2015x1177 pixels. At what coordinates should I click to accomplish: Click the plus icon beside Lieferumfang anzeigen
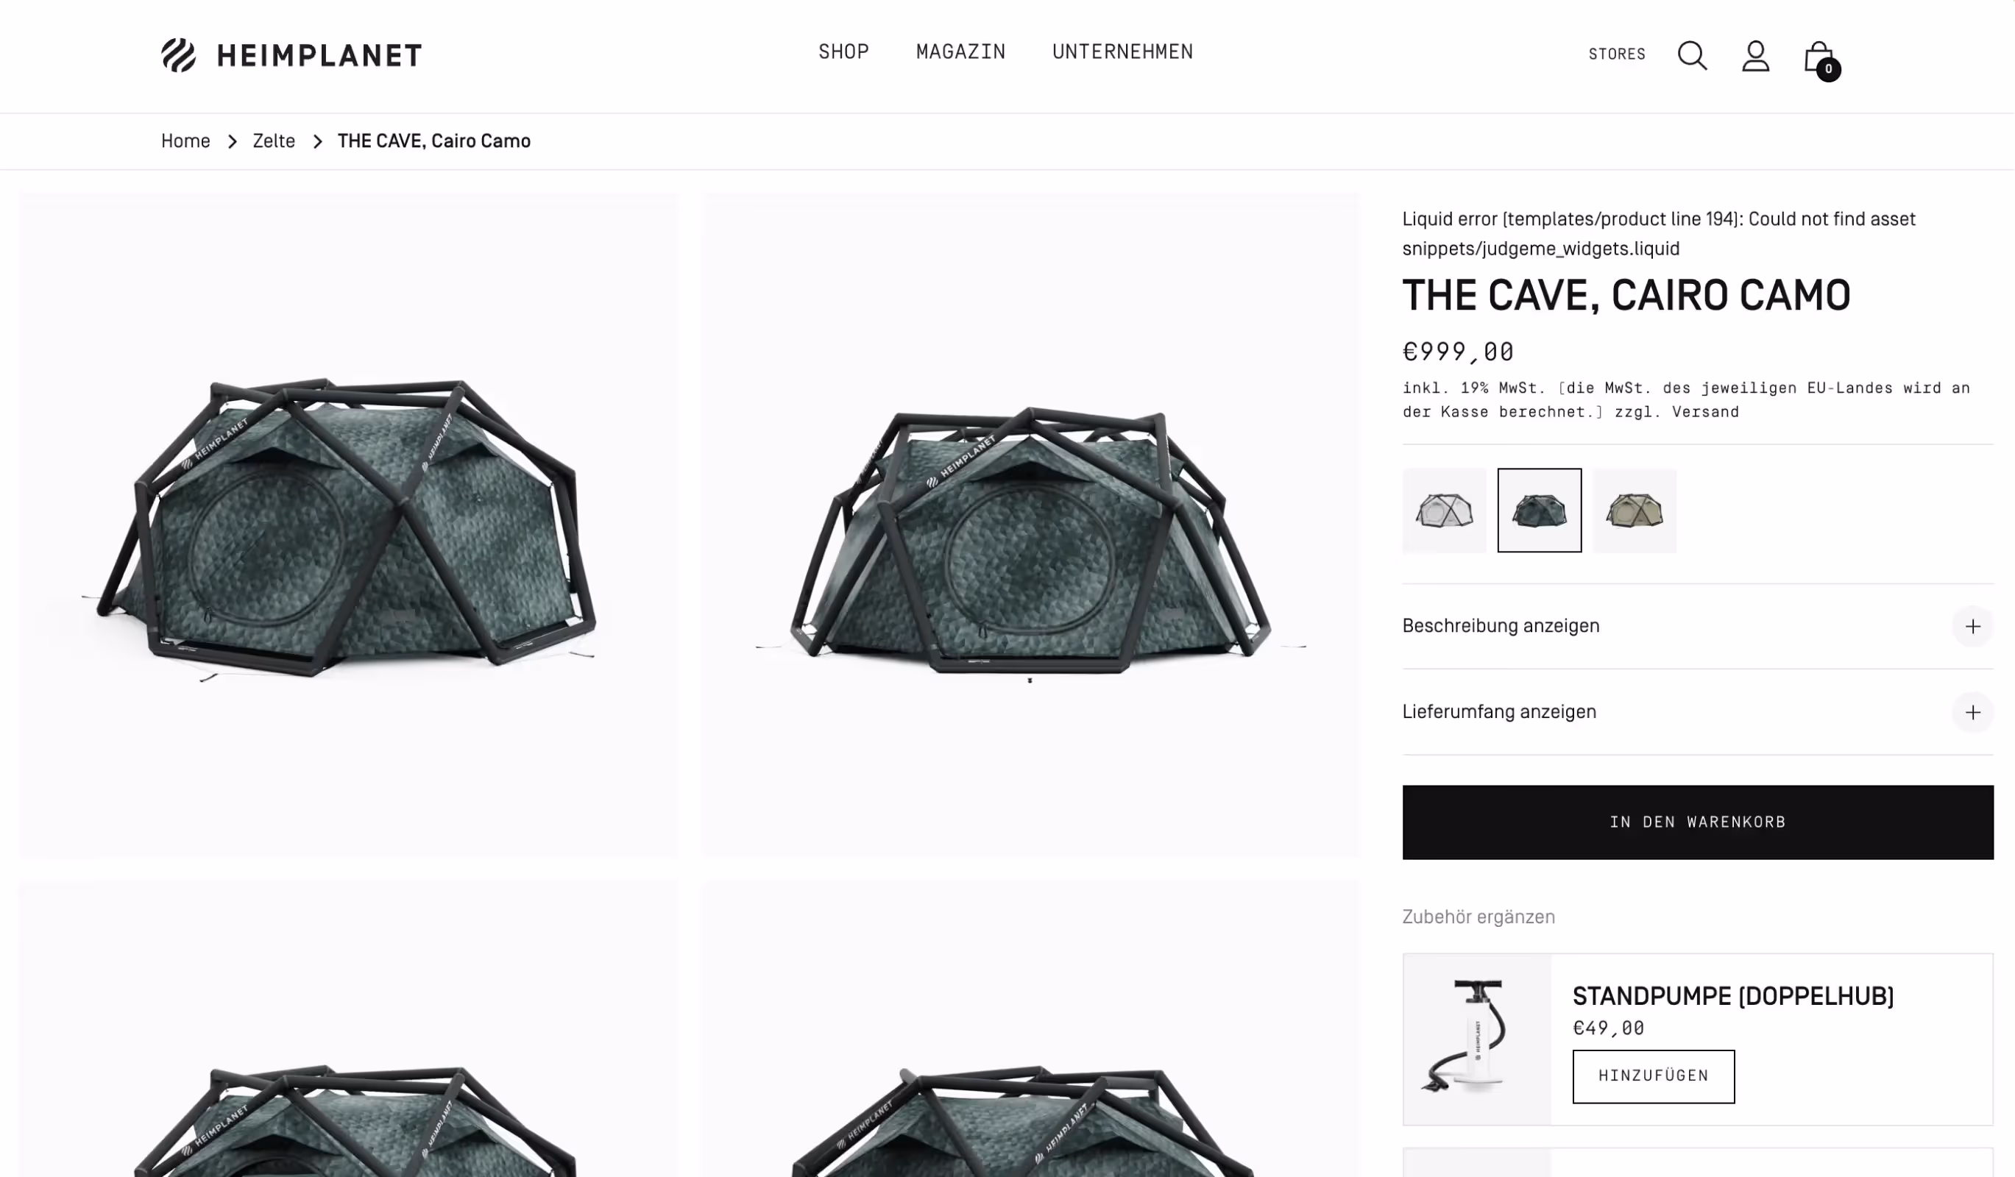pyautogui.click(x=1972, y=713)
